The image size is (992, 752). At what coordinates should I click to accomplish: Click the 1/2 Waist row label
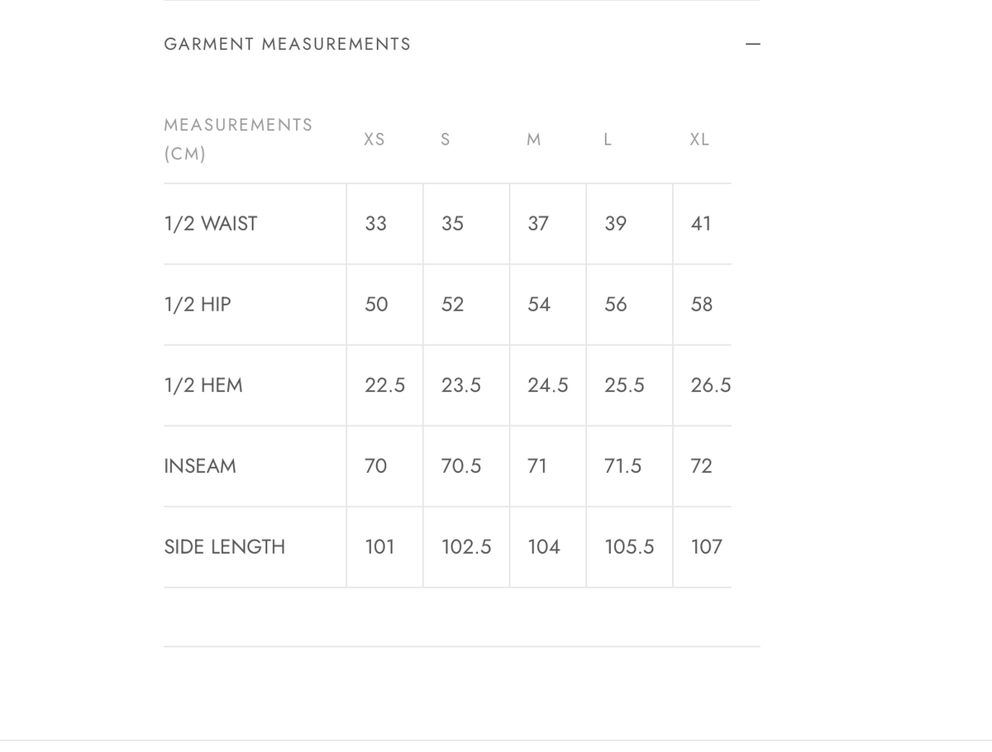(x=211, y=224)
